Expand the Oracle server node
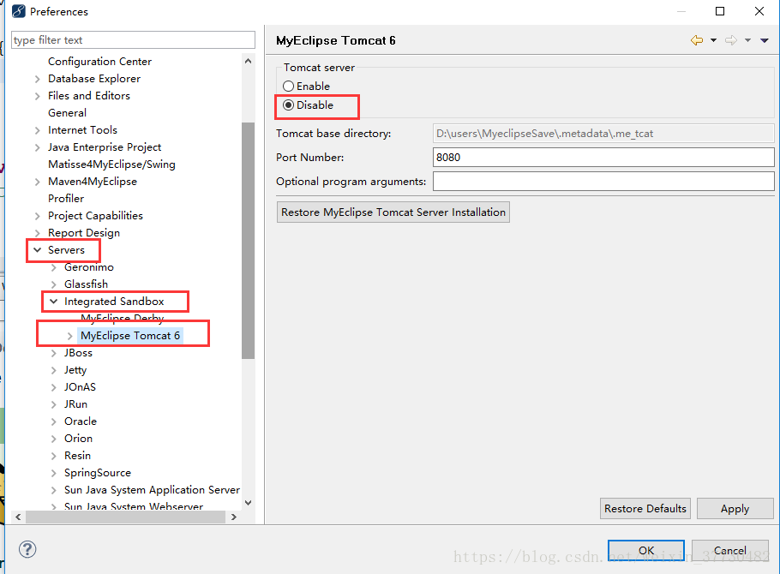The width and height of the screenshot is (780, 574). coord(54,422)
